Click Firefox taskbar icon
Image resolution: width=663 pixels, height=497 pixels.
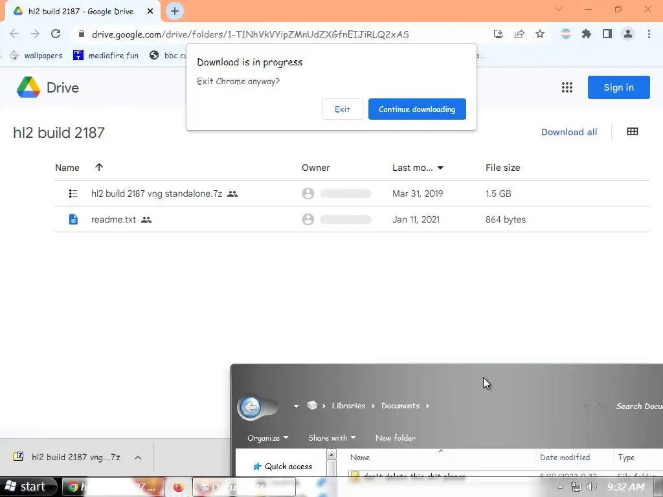(179, 487)
